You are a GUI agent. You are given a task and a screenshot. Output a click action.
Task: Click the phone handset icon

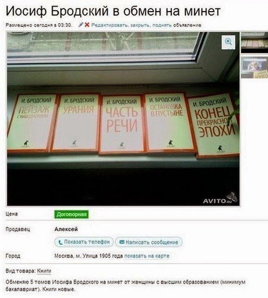pyautogui.click(x=60, y=242)
